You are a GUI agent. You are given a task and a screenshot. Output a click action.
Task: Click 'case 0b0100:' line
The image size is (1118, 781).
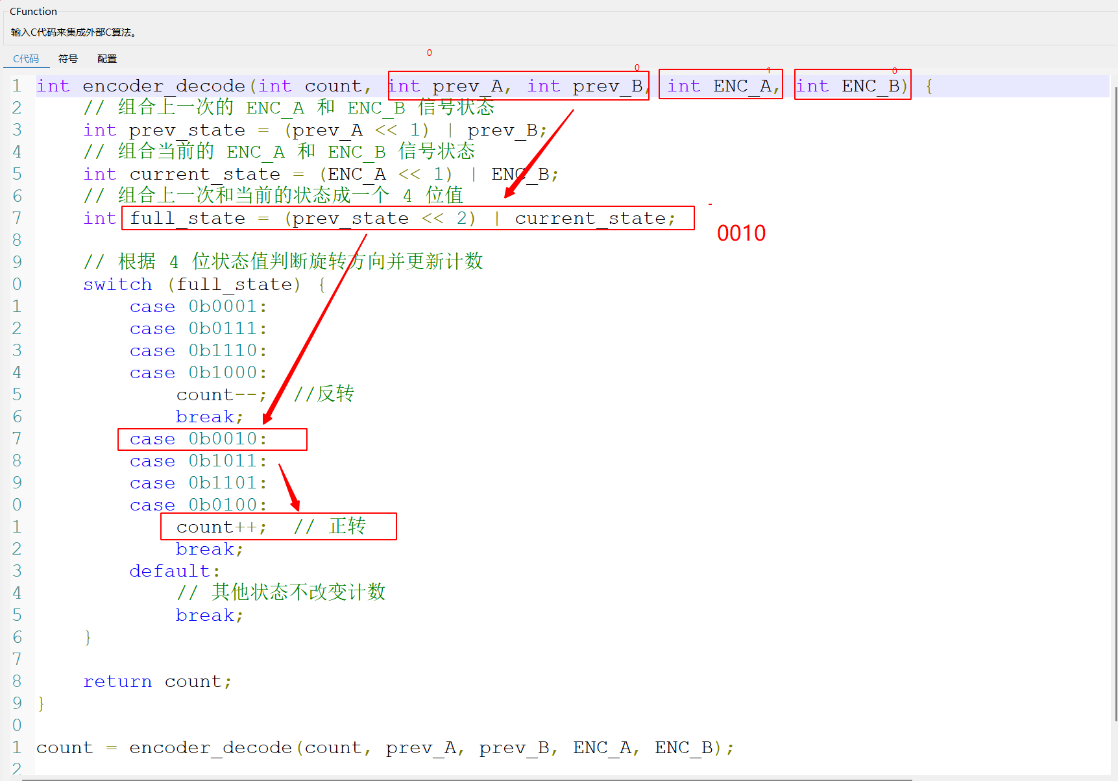click(x=198, y=505)
